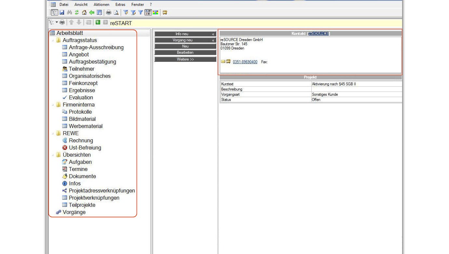Click the green refresh arrows icon
Screen dimensions: 449x254
coord(77,12)
